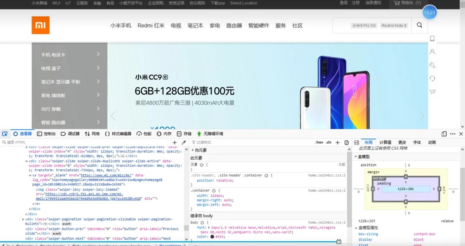
Task: Pick a page color with eyedropper icon
Action: (183, 142)
